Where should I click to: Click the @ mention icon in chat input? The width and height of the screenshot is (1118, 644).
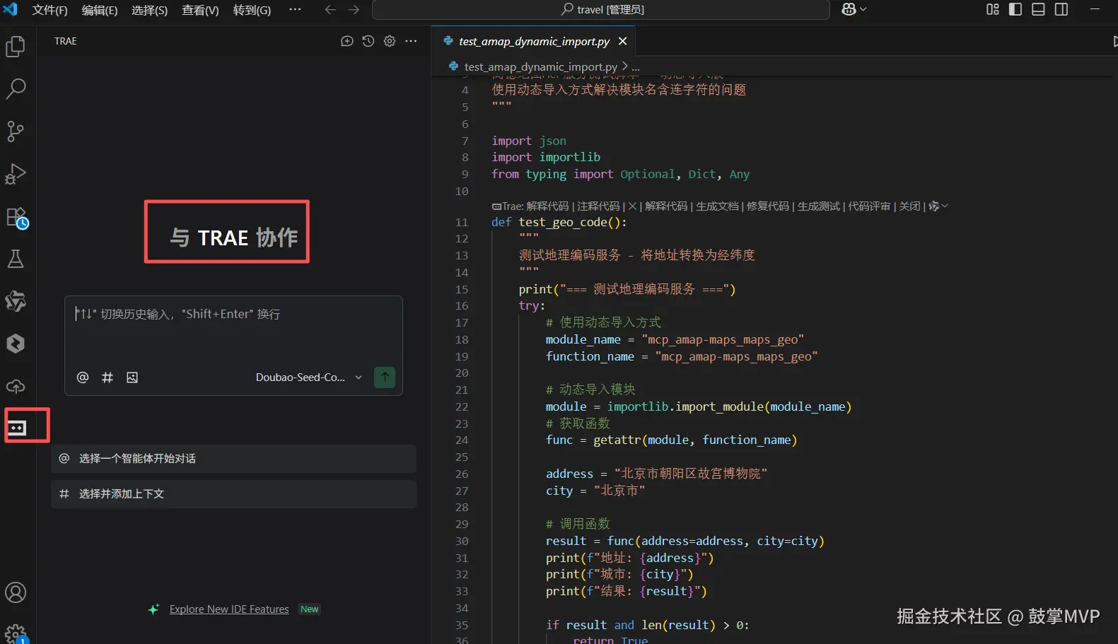[83, 377]
